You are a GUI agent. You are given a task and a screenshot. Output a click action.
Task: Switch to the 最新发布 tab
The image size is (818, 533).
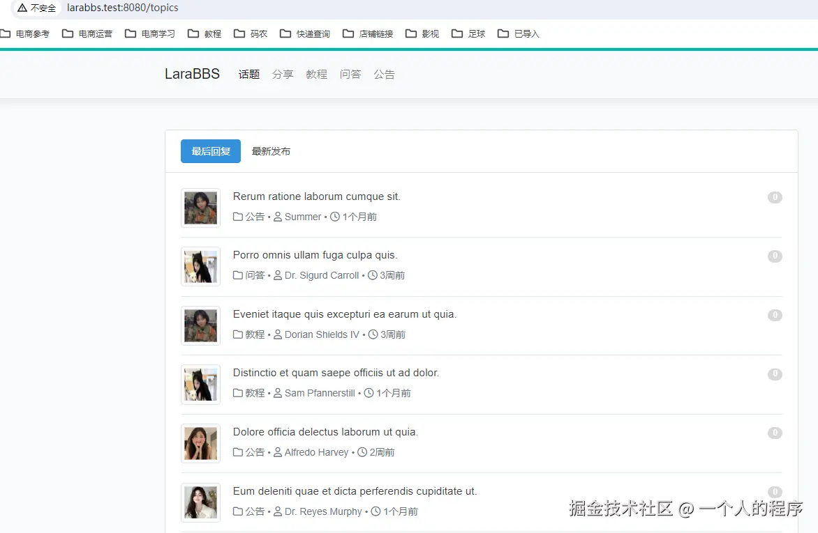(271, 151)
